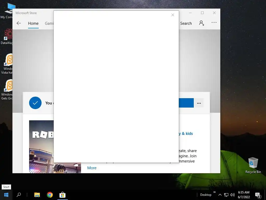
Task: Open the sign-in account icon
Action: (x=202, y=23)
